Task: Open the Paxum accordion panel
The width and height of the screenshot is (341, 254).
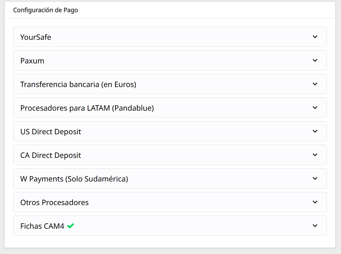Action: pos(170,60)
